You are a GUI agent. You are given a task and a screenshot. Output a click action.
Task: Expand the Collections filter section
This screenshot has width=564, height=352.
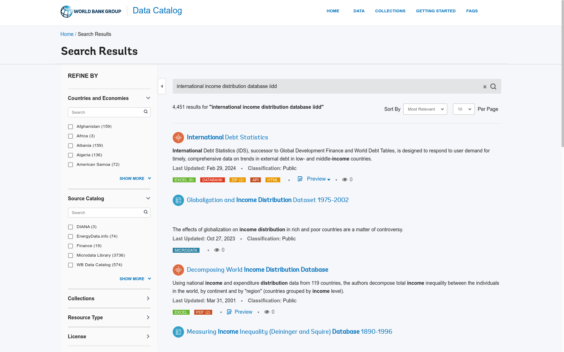[x=148, y=298]
